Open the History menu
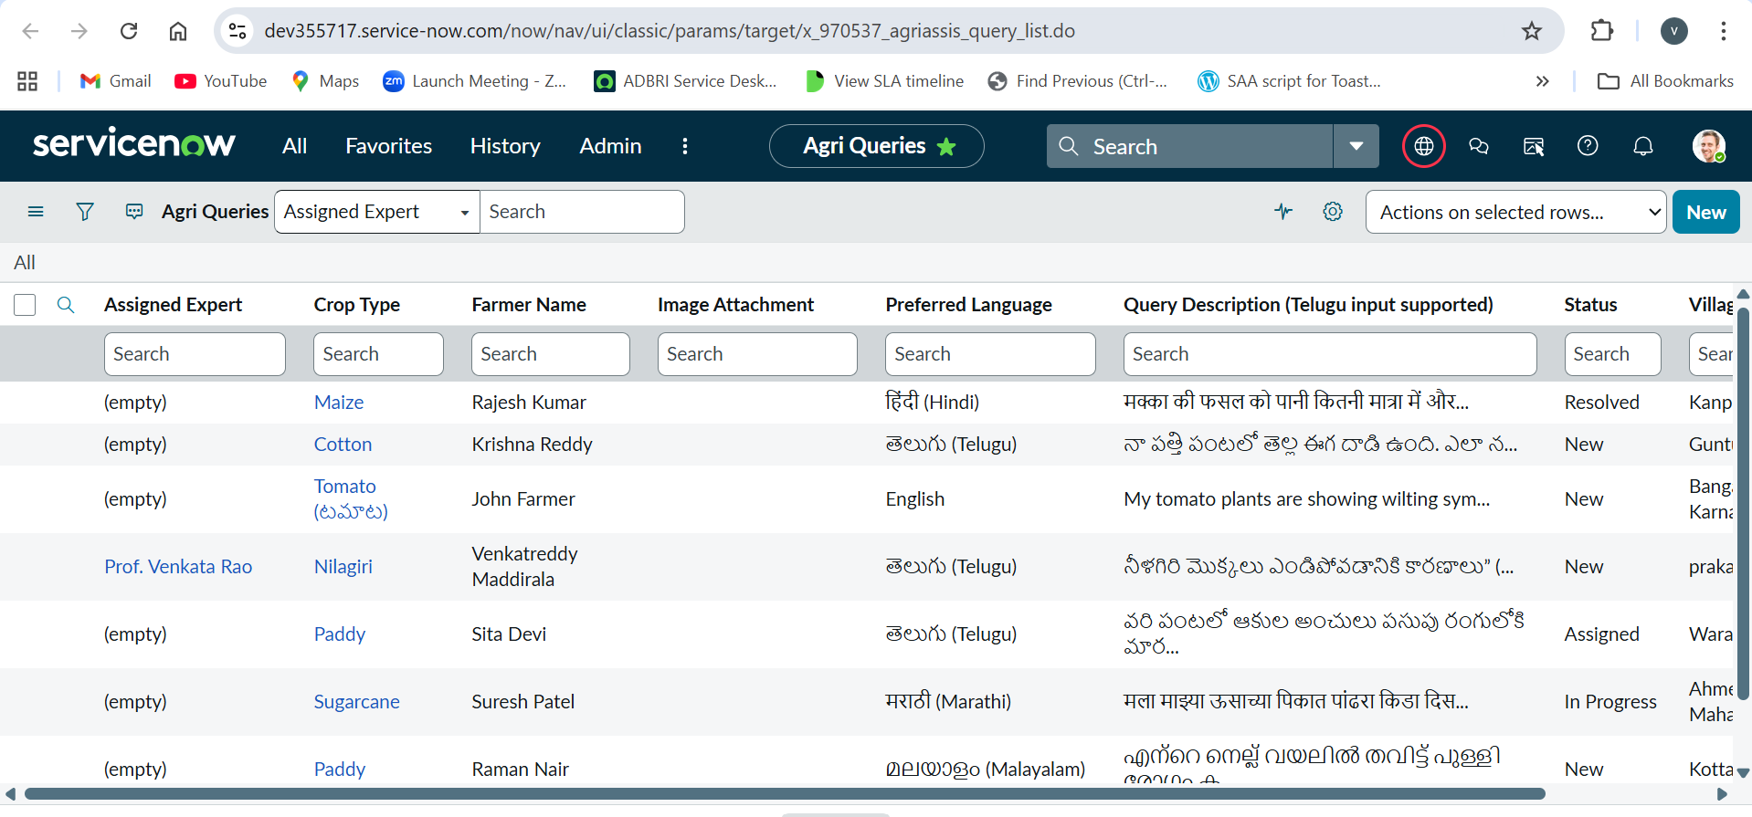This screenshot has height=817, width=1752. (505, 146)
